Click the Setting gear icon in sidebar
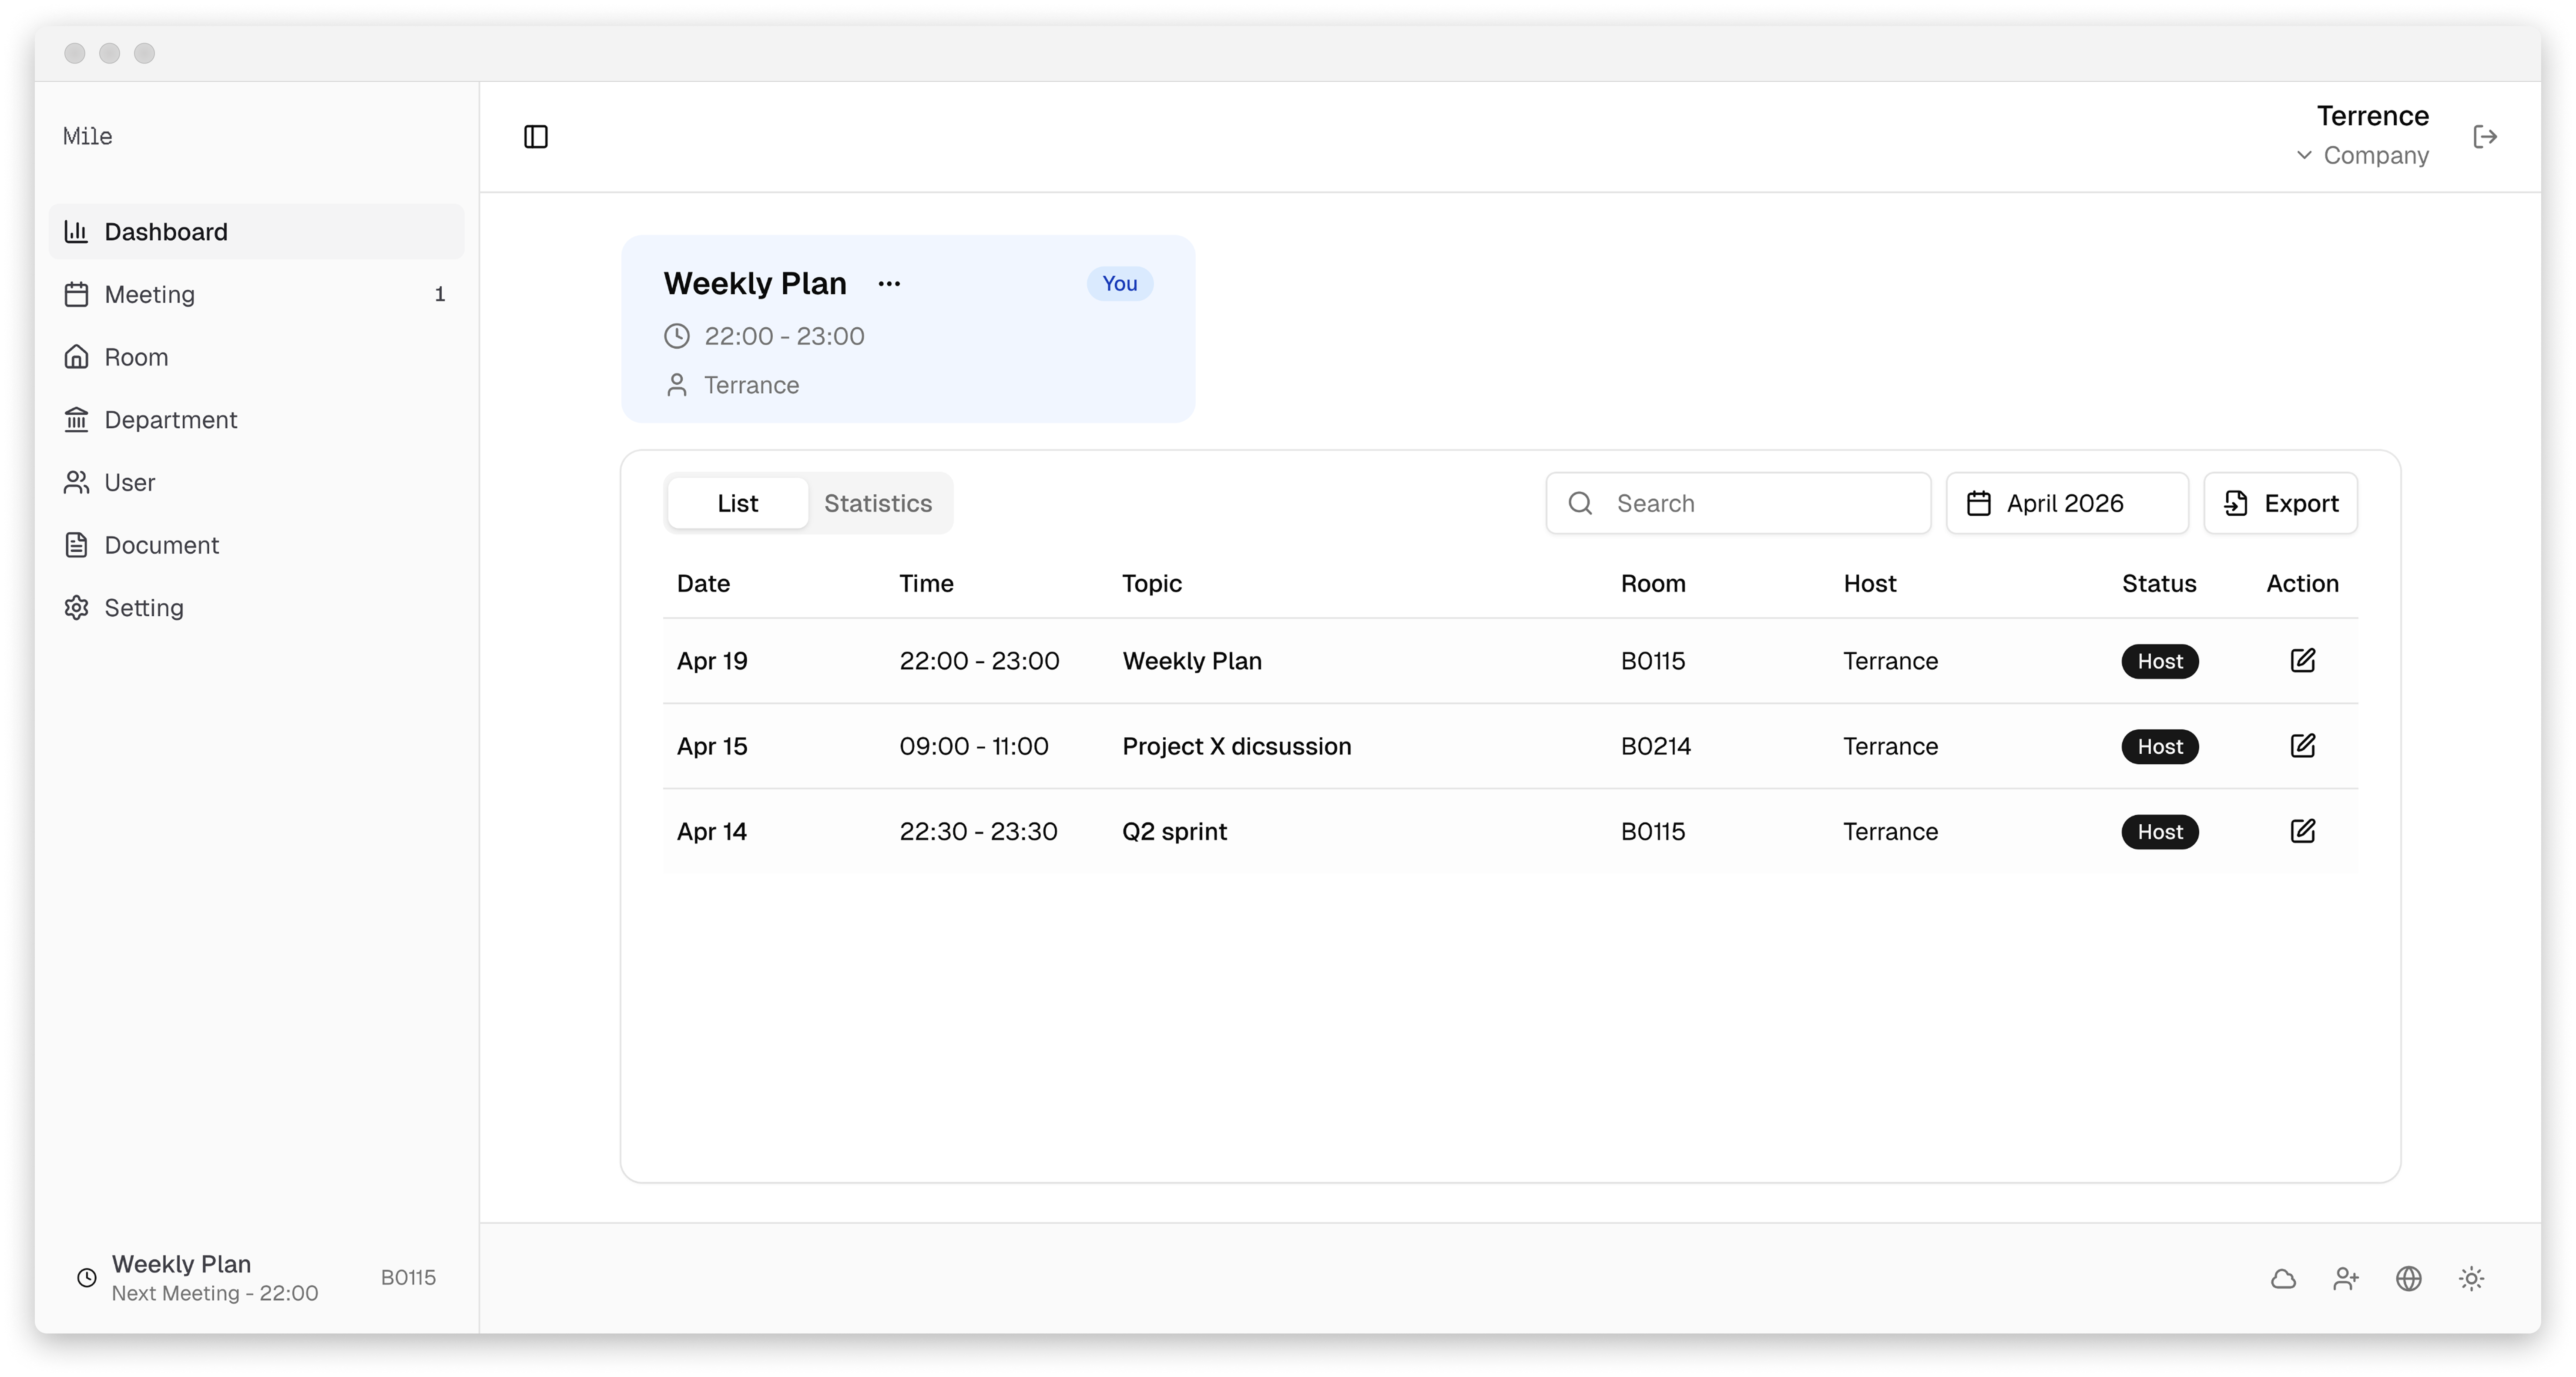This screenshot has height=1377, width=2576. coord(76,608)
